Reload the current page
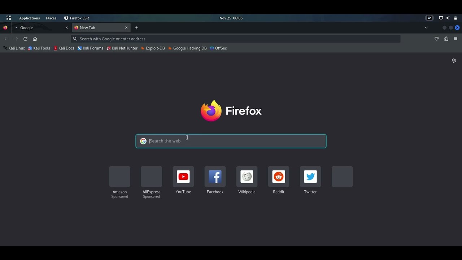 25,39
